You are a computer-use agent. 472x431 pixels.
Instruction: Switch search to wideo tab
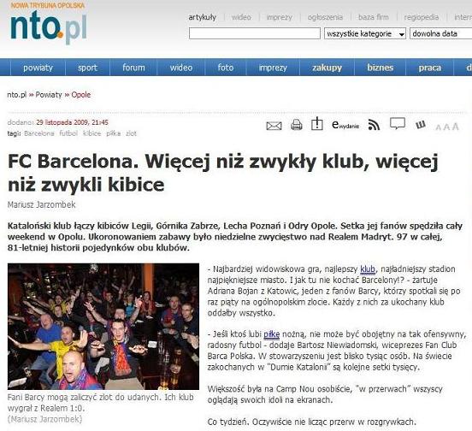[x=241, y=17]
